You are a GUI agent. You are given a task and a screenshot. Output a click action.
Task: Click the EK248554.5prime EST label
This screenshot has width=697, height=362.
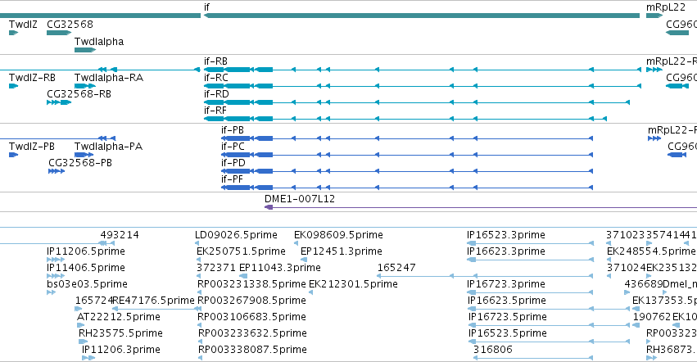651,251
